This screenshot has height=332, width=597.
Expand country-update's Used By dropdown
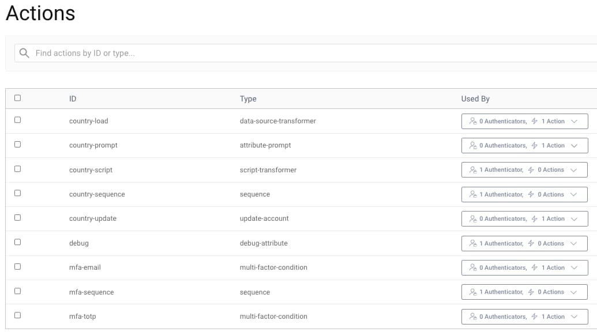pos(575,218)
